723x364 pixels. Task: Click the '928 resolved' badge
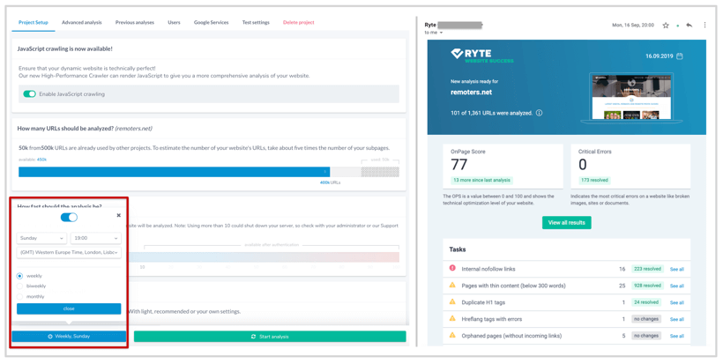pos(647,286)
